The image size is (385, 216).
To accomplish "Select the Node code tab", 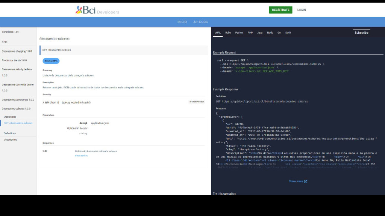I will tap(270, 33).
